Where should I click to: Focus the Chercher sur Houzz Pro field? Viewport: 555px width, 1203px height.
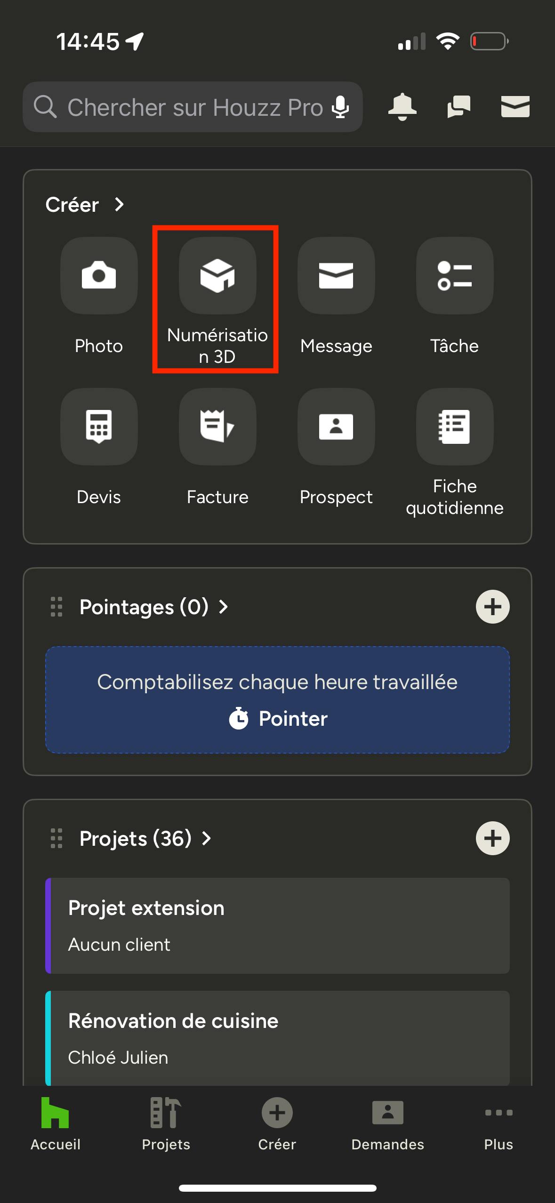tap(193, 107)
